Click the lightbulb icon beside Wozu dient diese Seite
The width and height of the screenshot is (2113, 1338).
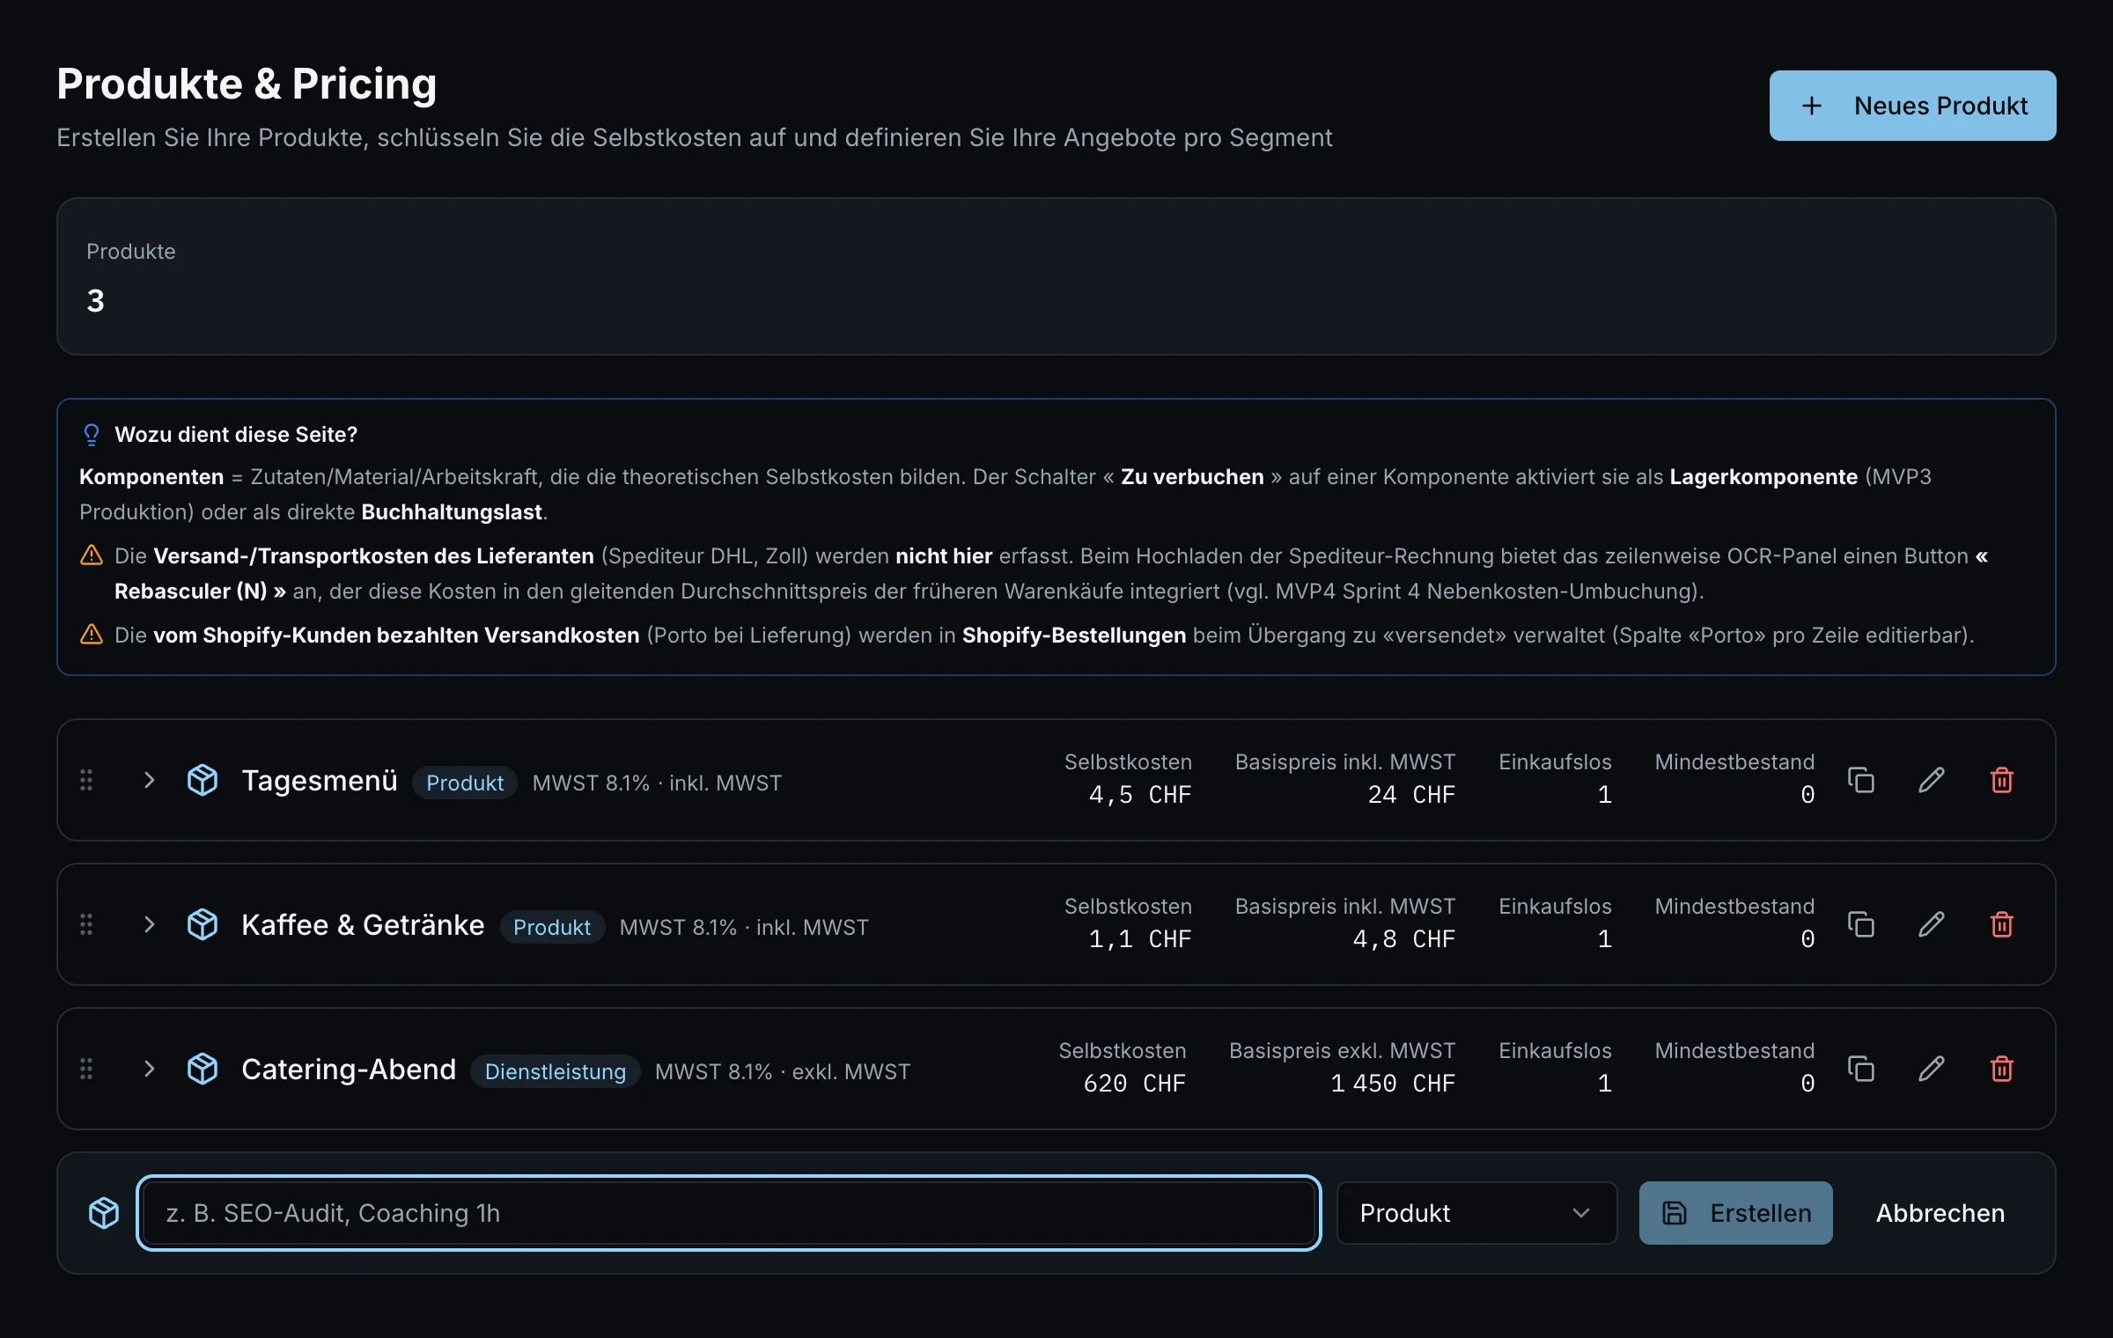coord(92,435)
